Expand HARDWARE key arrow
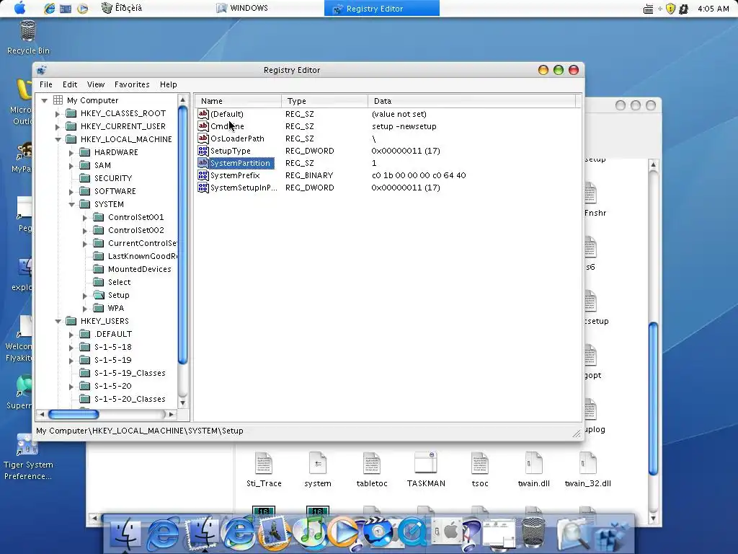738x554 pixels. click(x=71, y=153)
